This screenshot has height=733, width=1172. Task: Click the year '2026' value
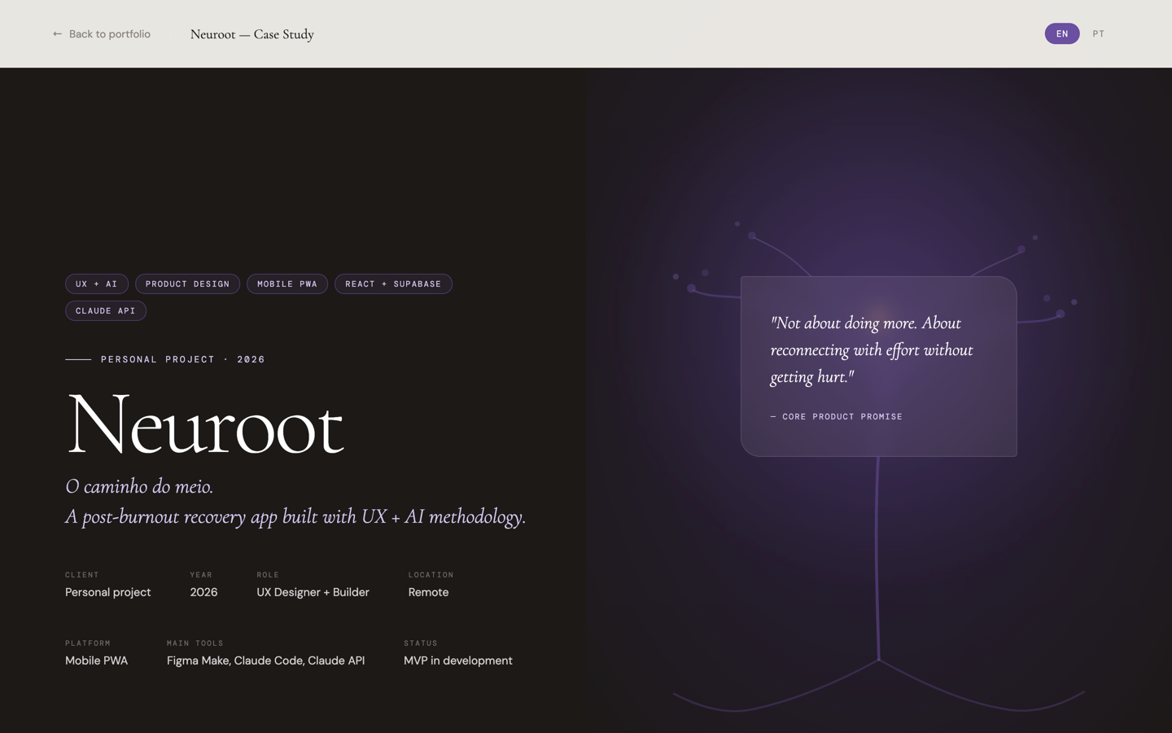pos(203,592)
